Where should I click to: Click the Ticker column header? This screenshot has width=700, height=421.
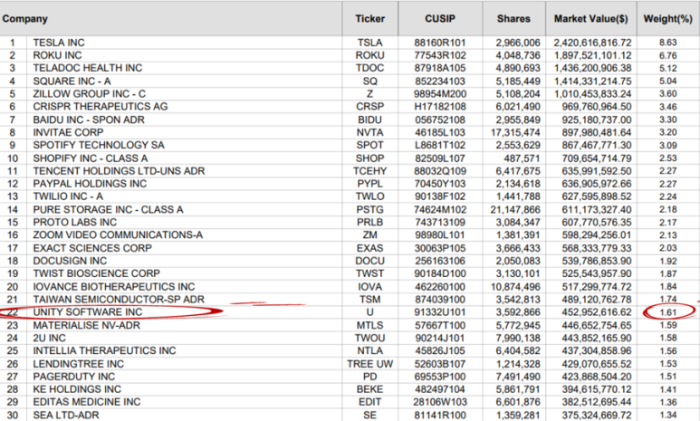369,19
